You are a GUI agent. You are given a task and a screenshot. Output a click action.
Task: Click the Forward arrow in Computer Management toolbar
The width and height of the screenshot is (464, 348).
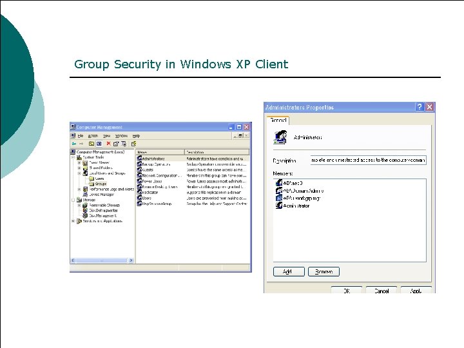[x=81, y=144]
